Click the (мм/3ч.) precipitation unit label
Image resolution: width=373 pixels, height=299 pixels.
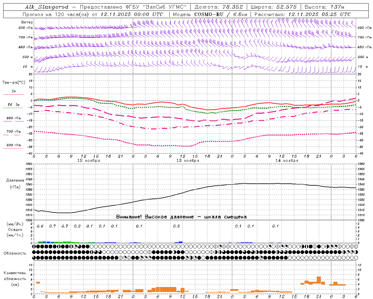pos(15,224)
